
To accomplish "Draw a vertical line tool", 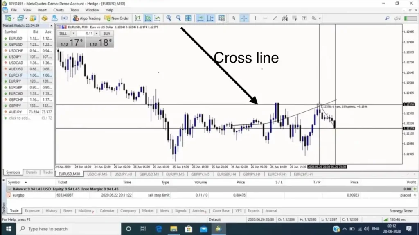I will [x=255, y=18].
